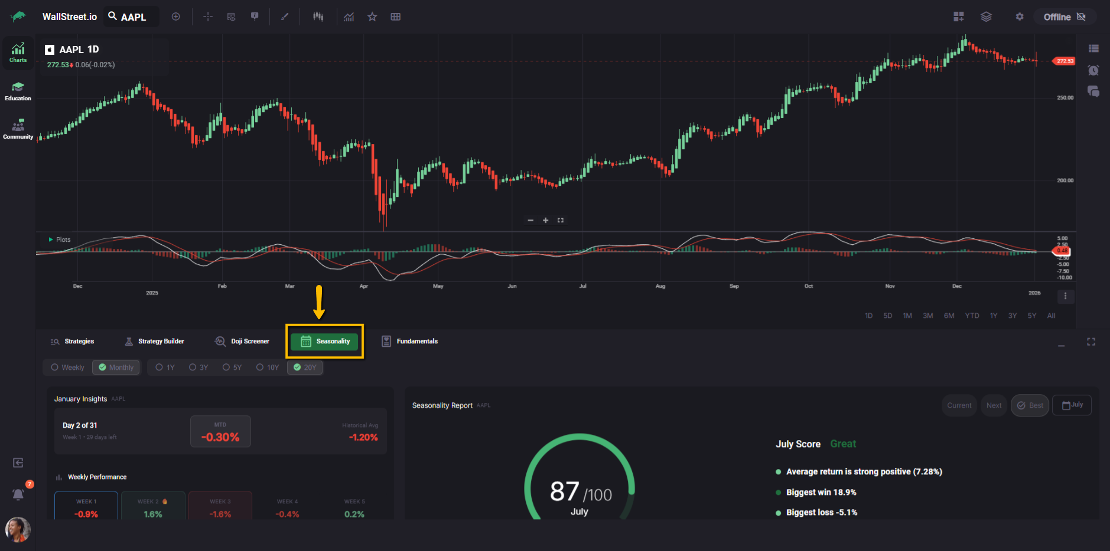Viewport: 1110px width, 551px height.
Task: Expand the Plots indicator section
Action: pyautogui.click(x=51, y=240)
